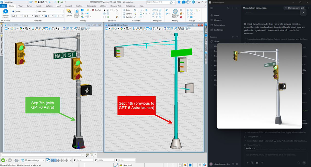Viewport: 311px width, 167px height.
Task: Toggle view 3 button in view groups
Action: (x=58, y=160)
